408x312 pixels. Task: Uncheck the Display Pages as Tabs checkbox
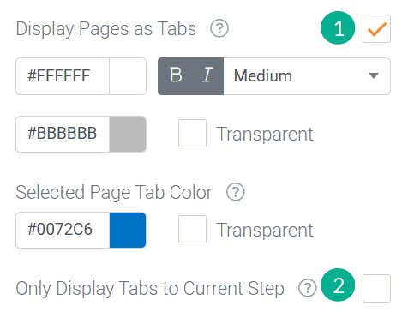pos(376,29)
